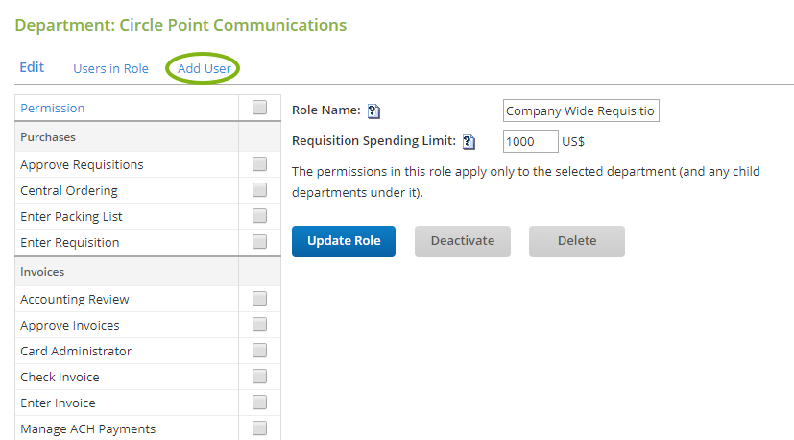Click the Role Name help icon

point(374,110)
